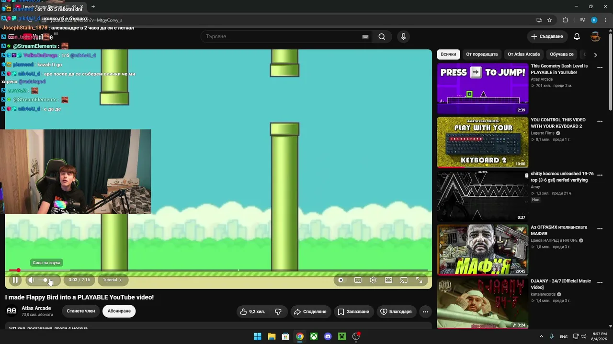Screen dimensions: 613x344
Task: Open the Atlas Arcade channel avatar
Action: point(11,311)
